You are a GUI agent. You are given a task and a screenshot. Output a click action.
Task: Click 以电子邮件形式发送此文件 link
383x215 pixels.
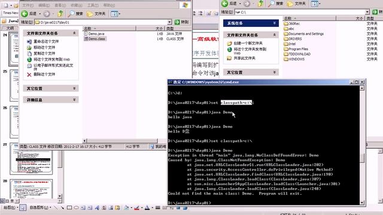point(53,67)
